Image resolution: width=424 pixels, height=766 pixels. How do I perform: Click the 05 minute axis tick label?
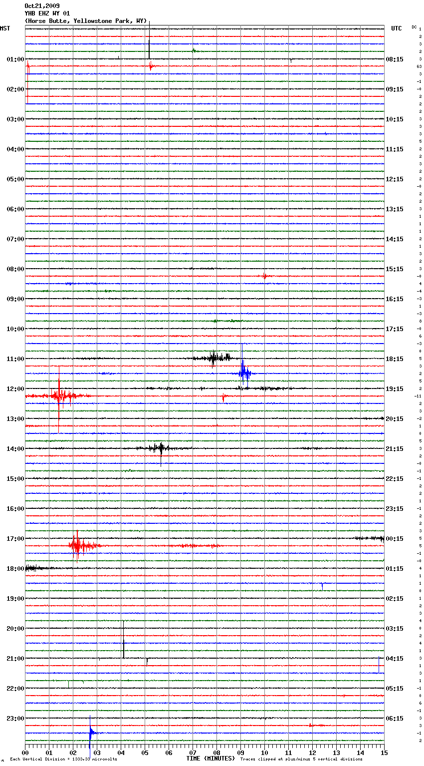pyautogui.click(x=145, y=753)
